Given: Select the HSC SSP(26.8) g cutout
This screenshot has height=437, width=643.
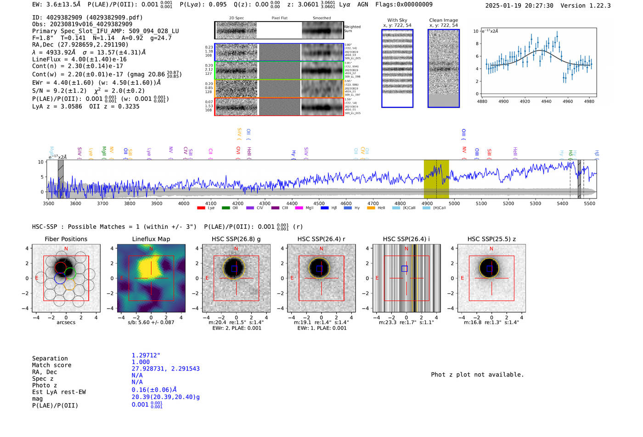Looking at the screenshot, I should tap(236, 278).
